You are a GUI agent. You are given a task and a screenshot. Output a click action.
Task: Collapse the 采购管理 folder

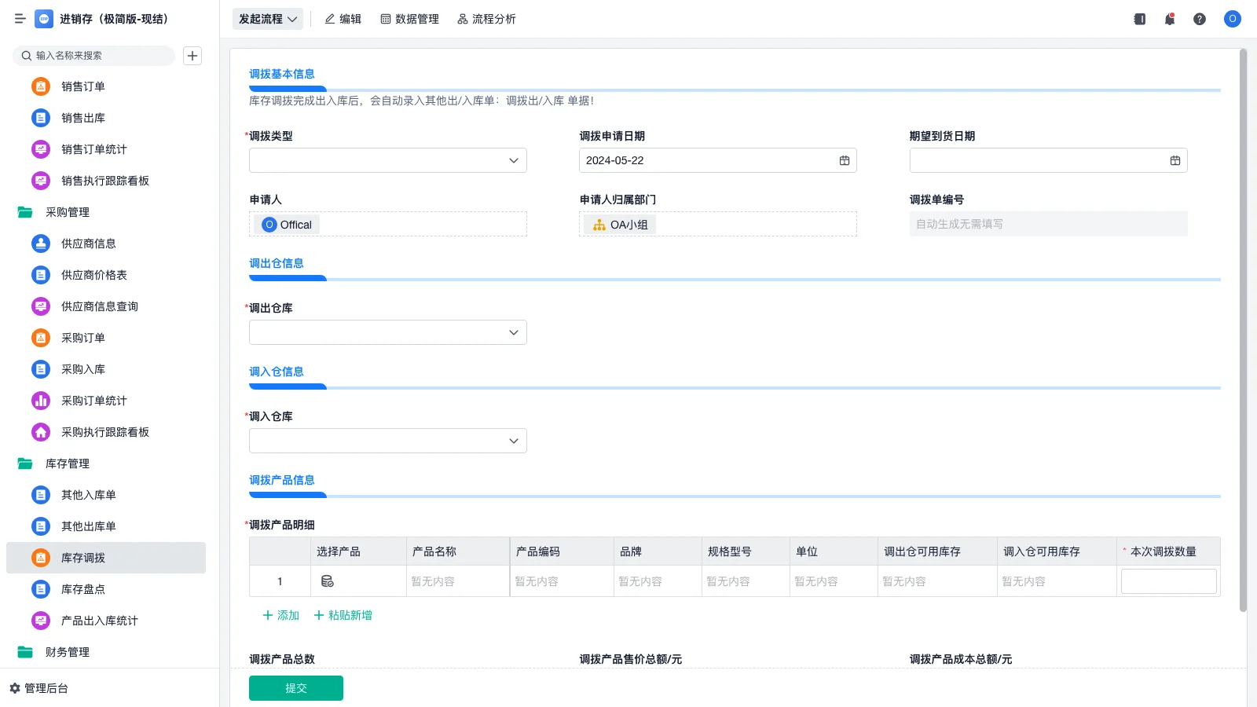coord(106,212)
